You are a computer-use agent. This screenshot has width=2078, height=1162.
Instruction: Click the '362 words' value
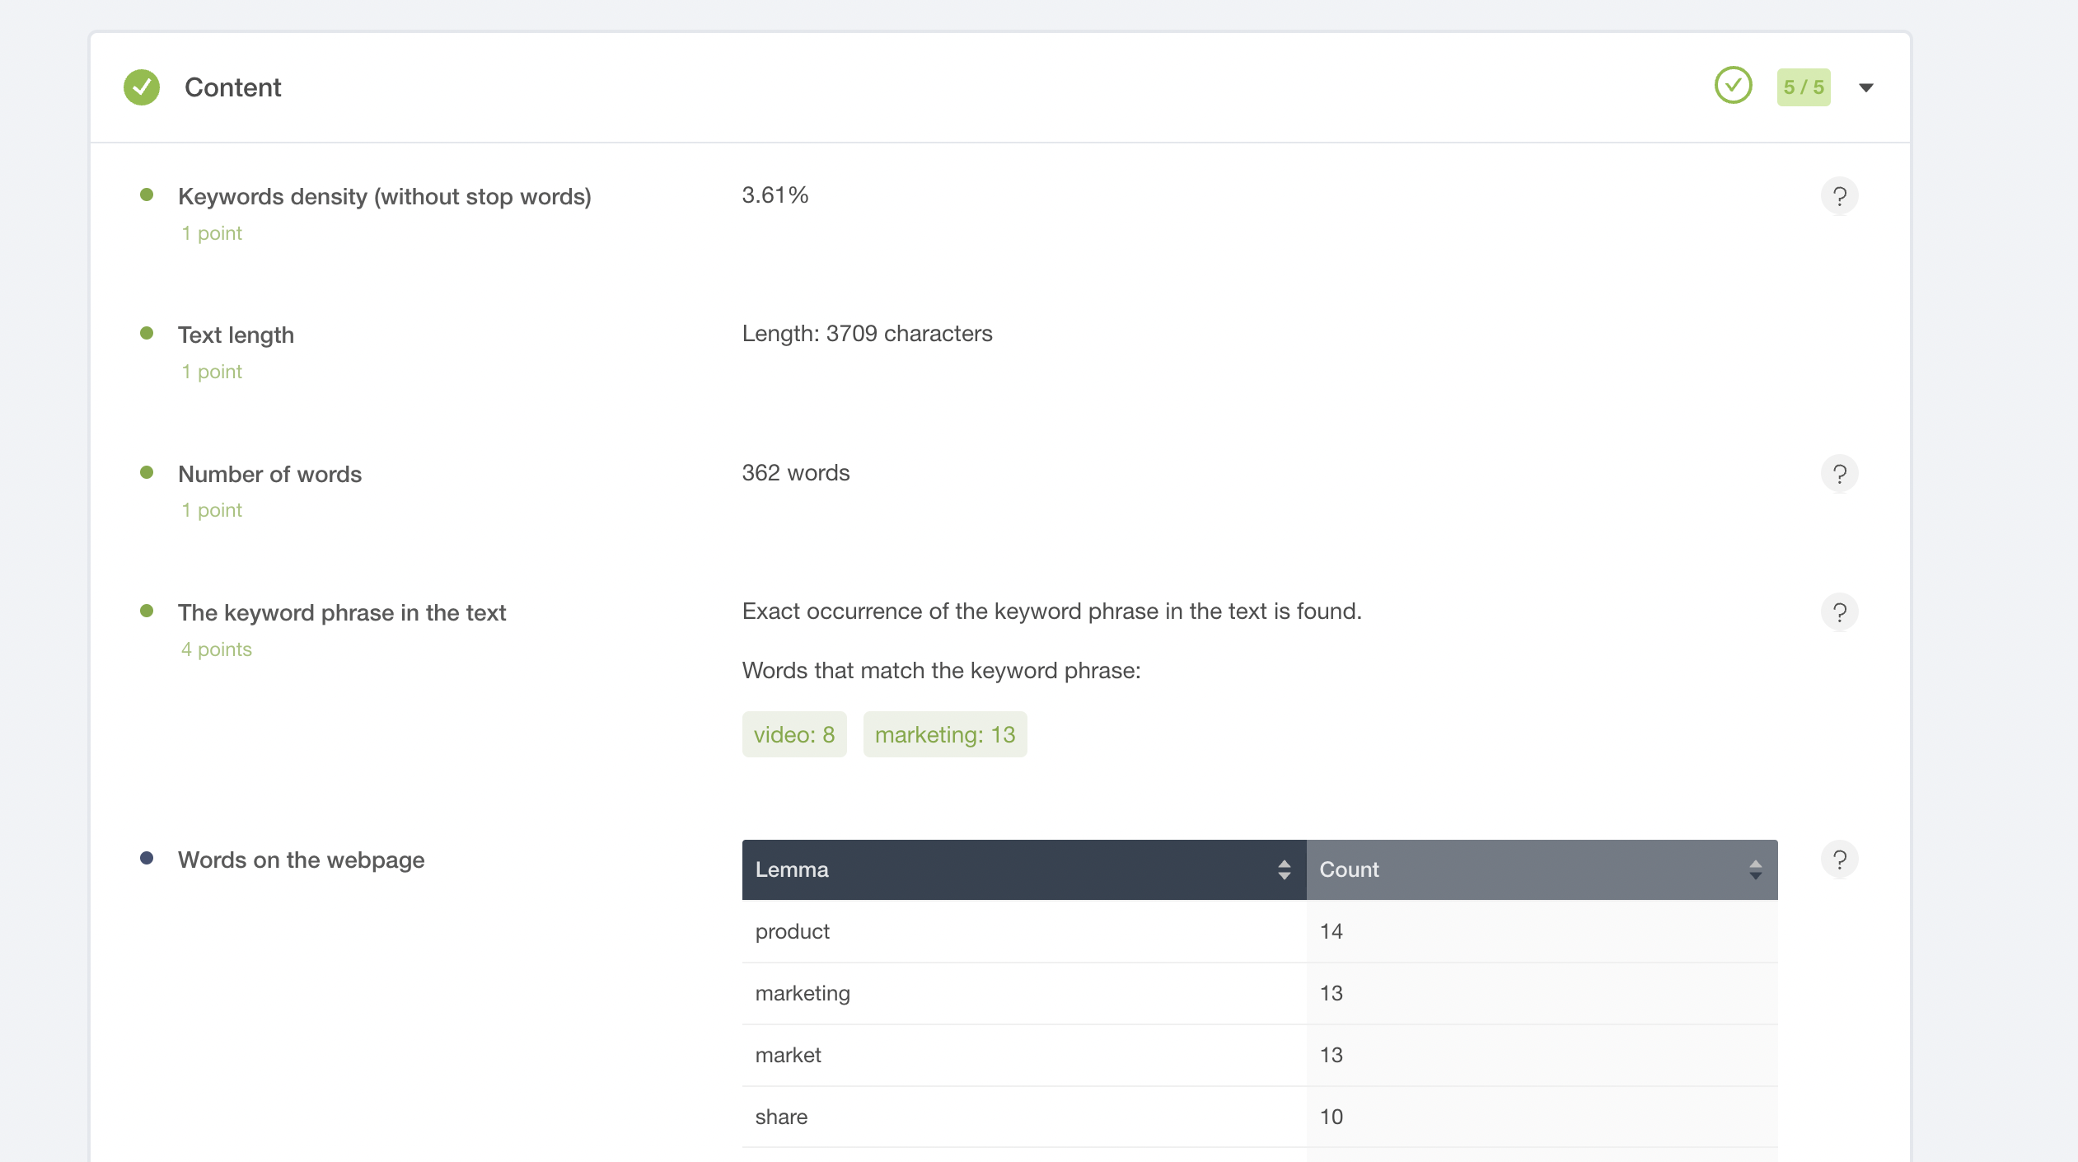[796, 473]
